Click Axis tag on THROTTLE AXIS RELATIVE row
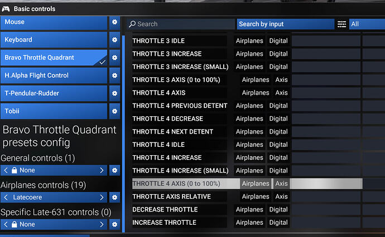The image size is (385, 237). (x=281, y=196)
